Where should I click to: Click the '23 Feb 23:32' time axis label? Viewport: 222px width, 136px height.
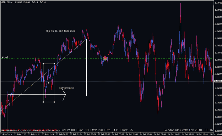pos(104,135)
